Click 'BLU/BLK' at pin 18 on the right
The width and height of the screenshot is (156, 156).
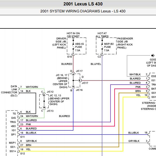(x=133, y=133)
